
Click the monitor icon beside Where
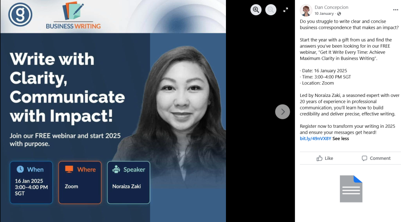[x=69, y=169]
